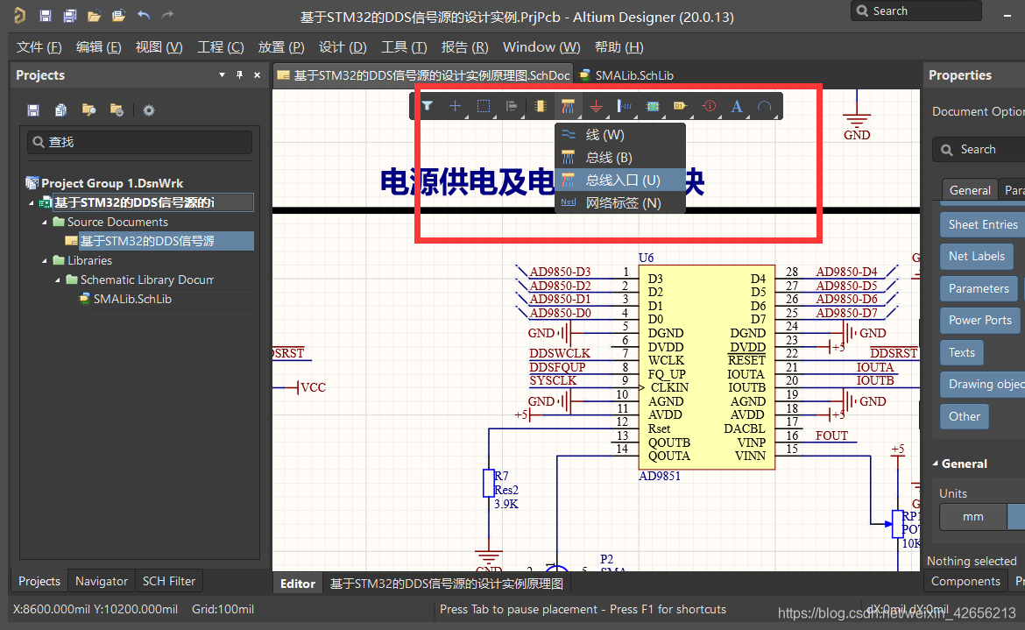Click folder with gear project options icon
This screenshot has height=630, width=1025.
point(117,110)
